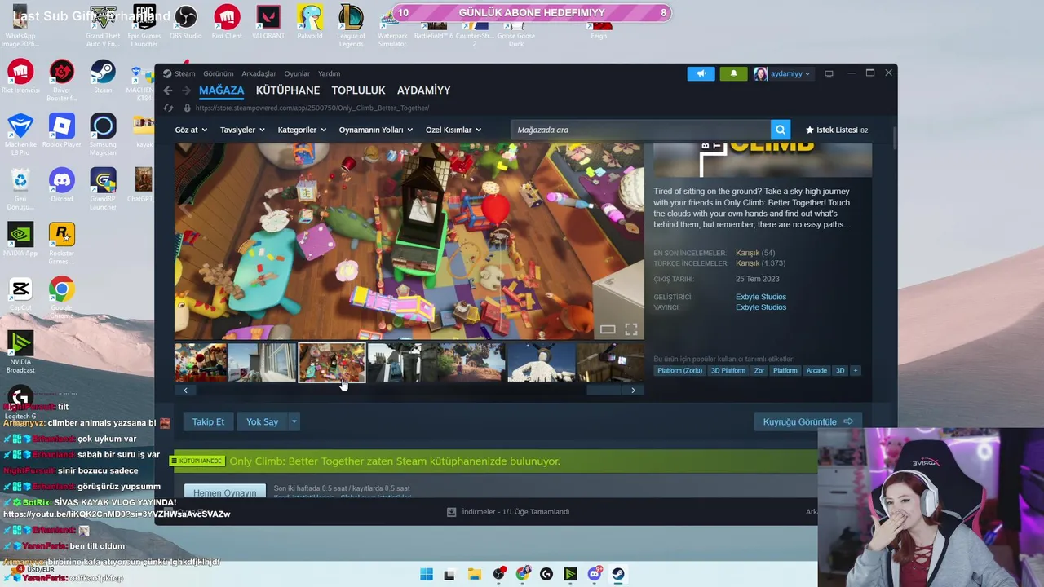This screenshot has width=1044, height=587.
Task: Click in the Mağazada ara search field
Action: point(641,130)
